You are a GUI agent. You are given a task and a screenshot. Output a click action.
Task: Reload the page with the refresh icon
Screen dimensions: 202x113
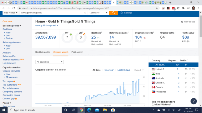(x=14, y=8)
